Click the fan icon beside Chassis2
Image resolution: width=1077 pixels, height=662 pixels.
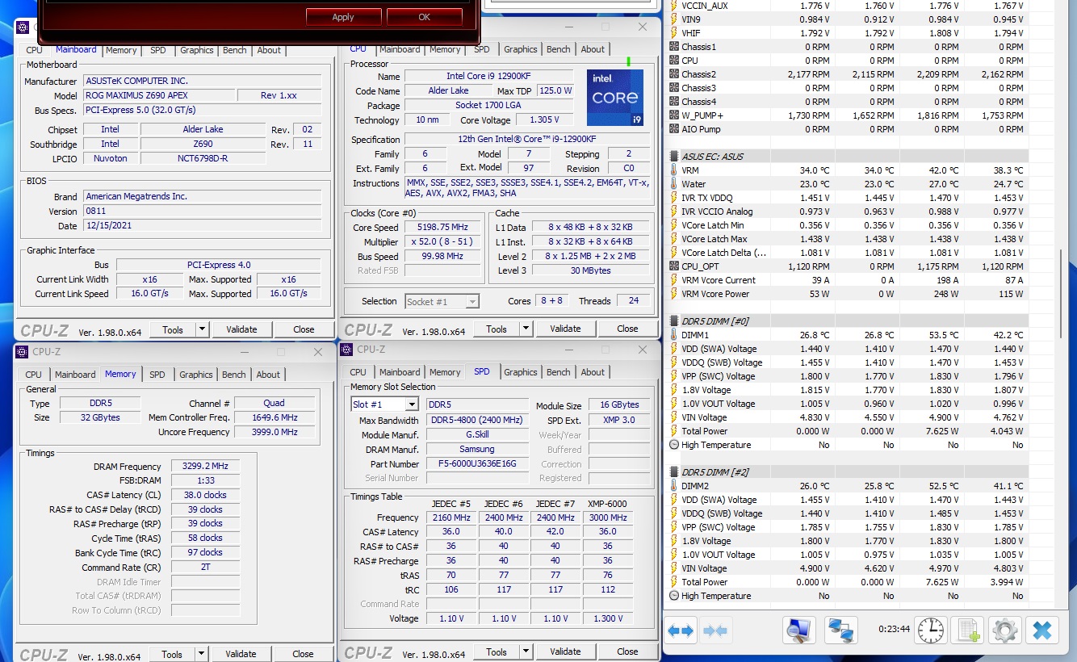click(674, 74)
